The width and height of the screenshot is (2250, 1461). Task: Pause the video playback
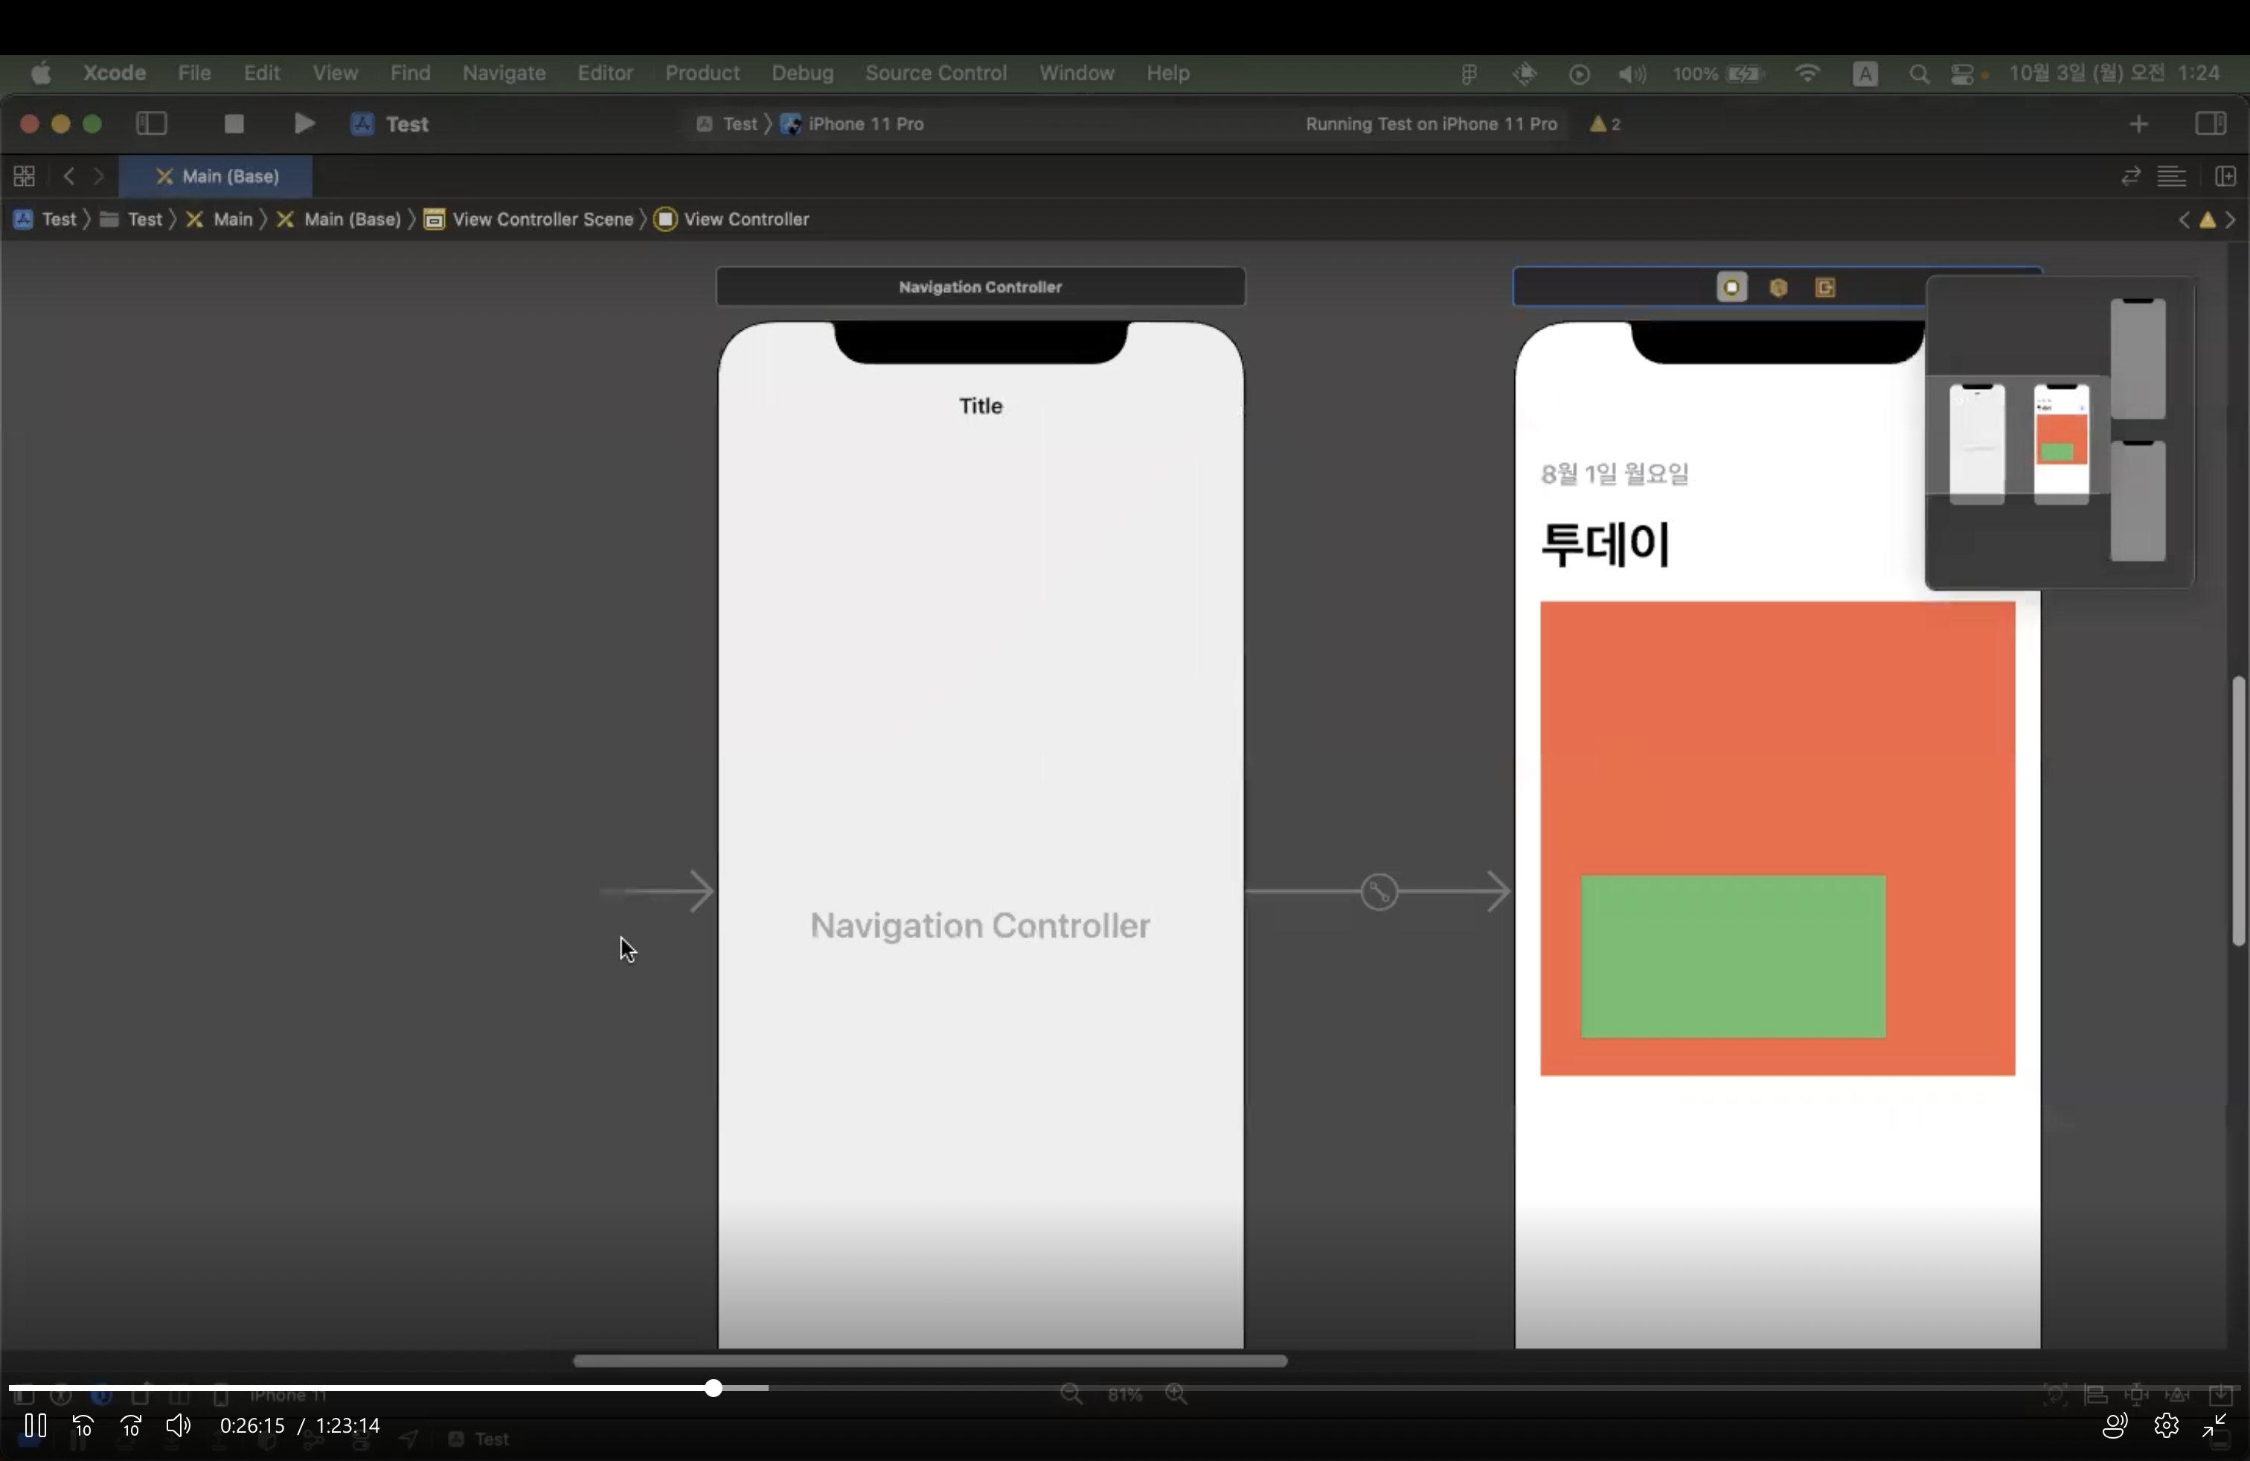[36, 1425]
